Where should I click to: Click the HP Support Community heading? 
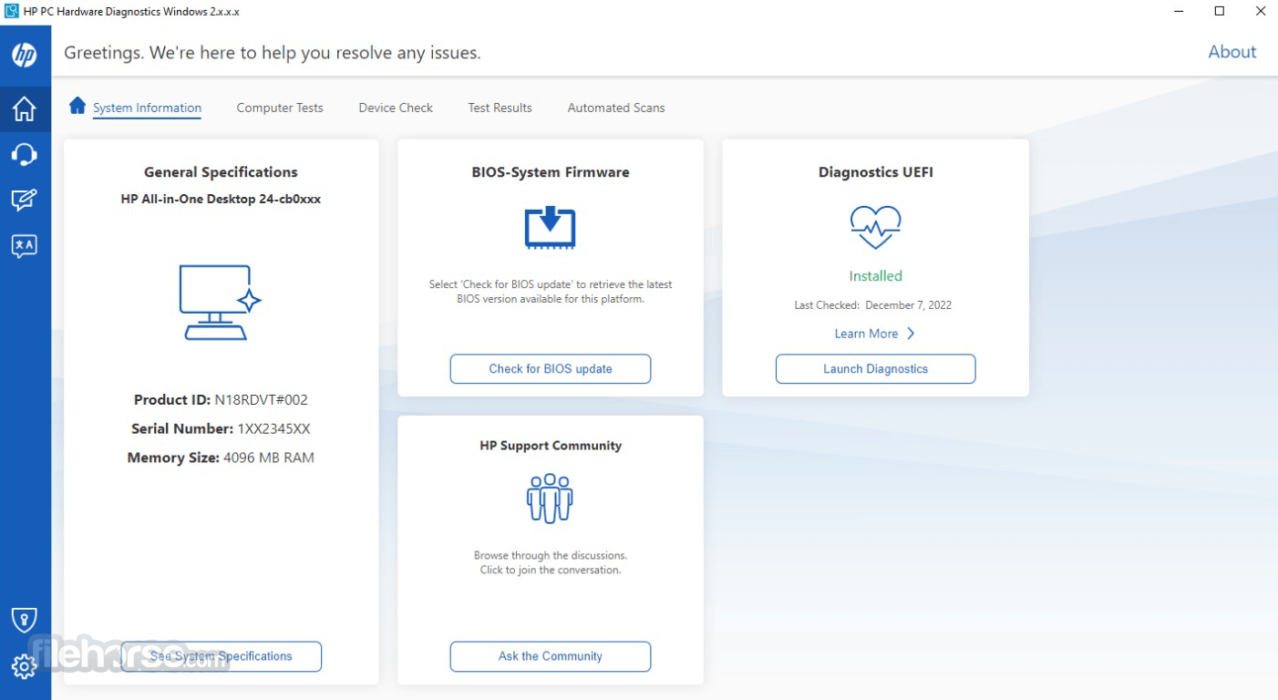tap(551, 446)
